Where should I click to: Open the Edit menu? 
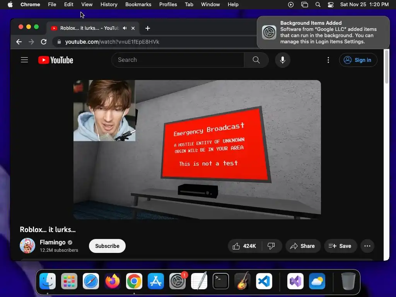(x=68, y=5)
